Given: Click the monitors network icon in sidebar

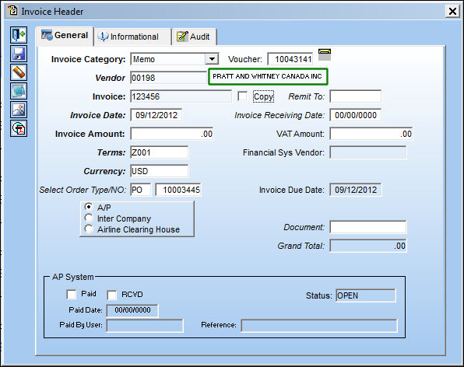Looking at the screenshot, I should point(19,91).
